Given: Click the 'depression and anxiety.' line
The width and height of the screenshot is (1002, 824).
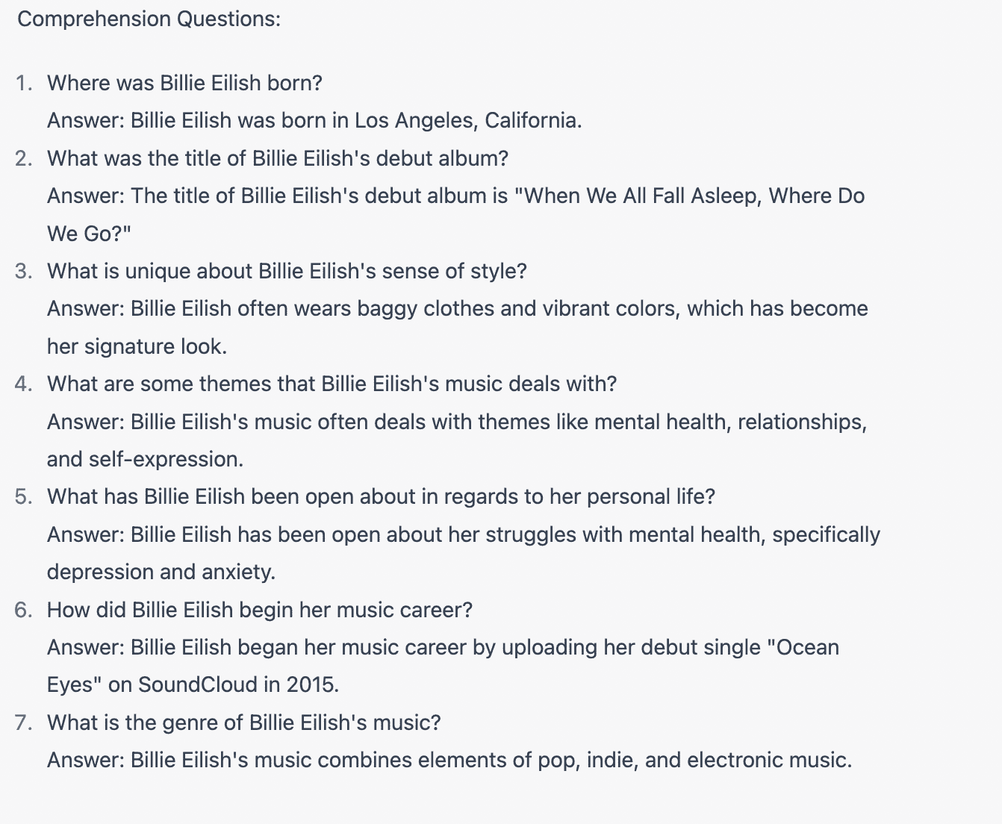Looking at the screenshot, I should [161, 572].
